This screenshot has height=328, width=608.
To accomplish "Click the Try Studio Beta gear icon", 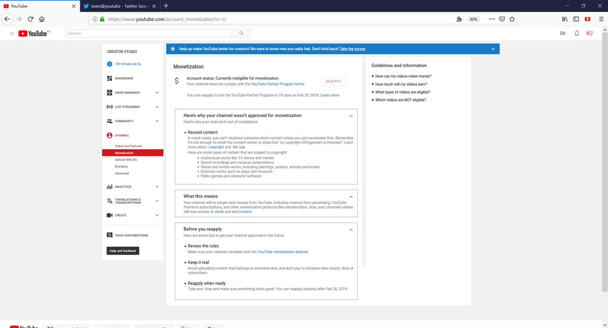I will 109,64.
